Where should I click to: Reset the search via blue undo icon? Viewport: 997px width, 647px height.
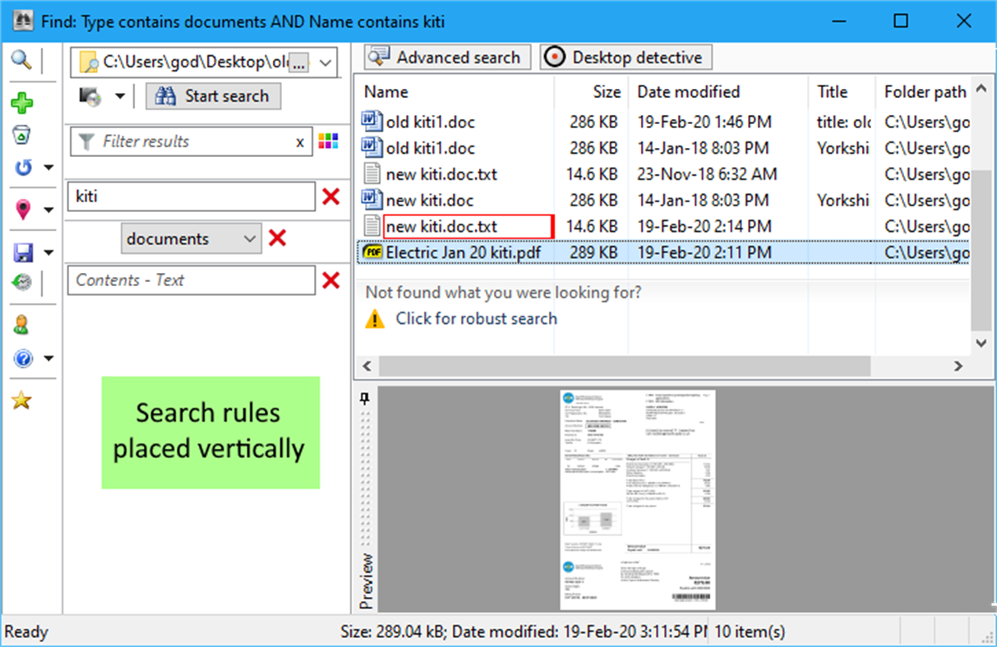[x=24, y=169]
